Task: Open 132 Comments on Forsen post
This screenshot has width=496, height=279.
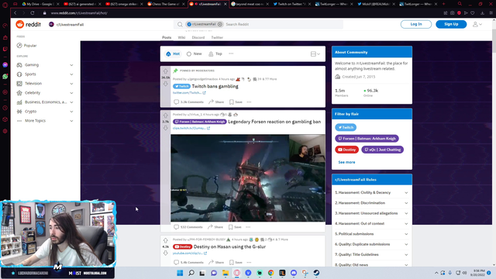Action: click(188, 227)
